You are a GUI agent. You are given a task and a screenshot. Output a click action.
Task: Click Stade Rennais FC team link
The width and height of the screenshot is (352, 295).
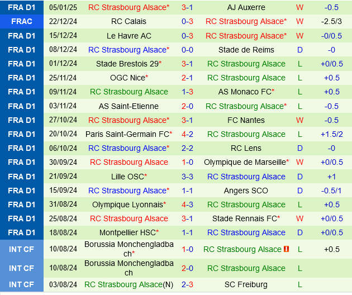244,218
